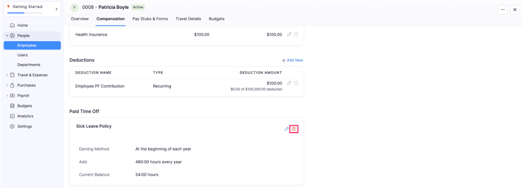This screenshot has height=188, width=525.
Task: Open Settings from the sidebar
Action: (24, 126)
